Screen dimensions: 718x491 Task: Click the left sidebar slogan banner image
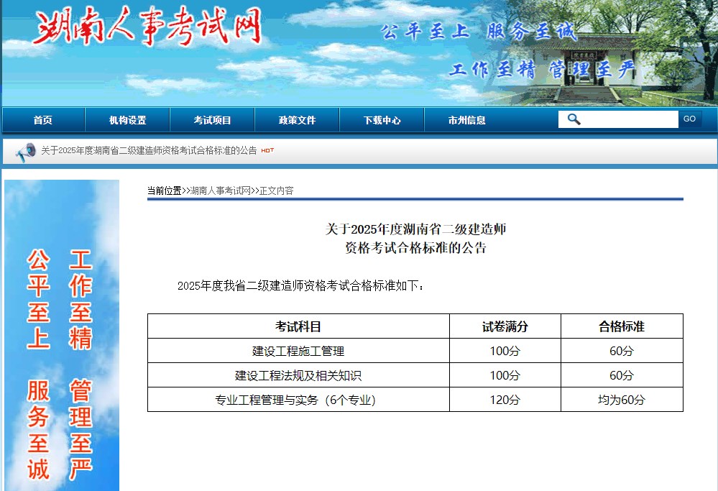click(x=62, y=335)
